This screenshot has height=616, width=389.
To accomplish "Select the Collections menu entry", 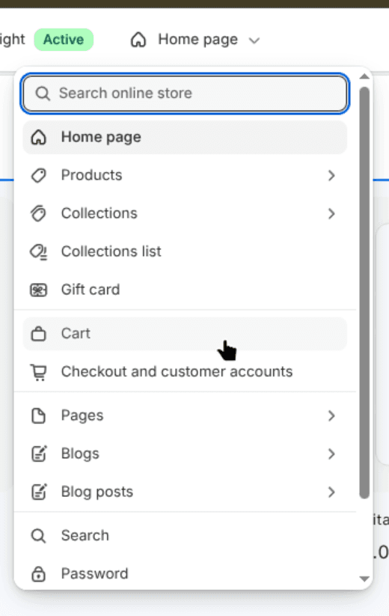I will (x=185, y=213).
